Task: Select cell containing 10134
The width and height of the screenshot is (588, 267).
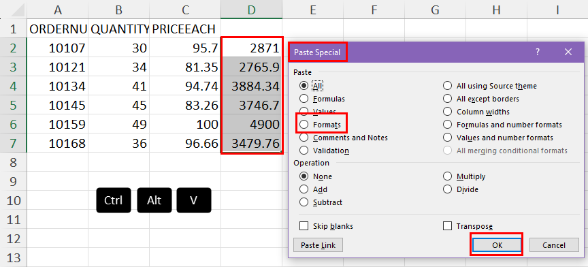Action: [x=58, y=86]
